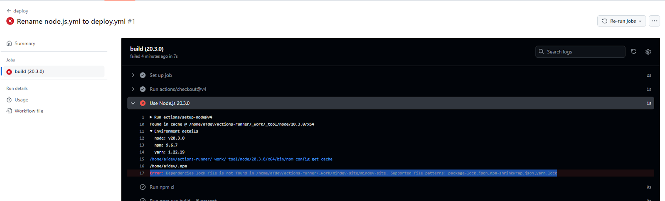Refresh the logs with the reload icon
Screen dimensions: 665x201
click(634, 52)
